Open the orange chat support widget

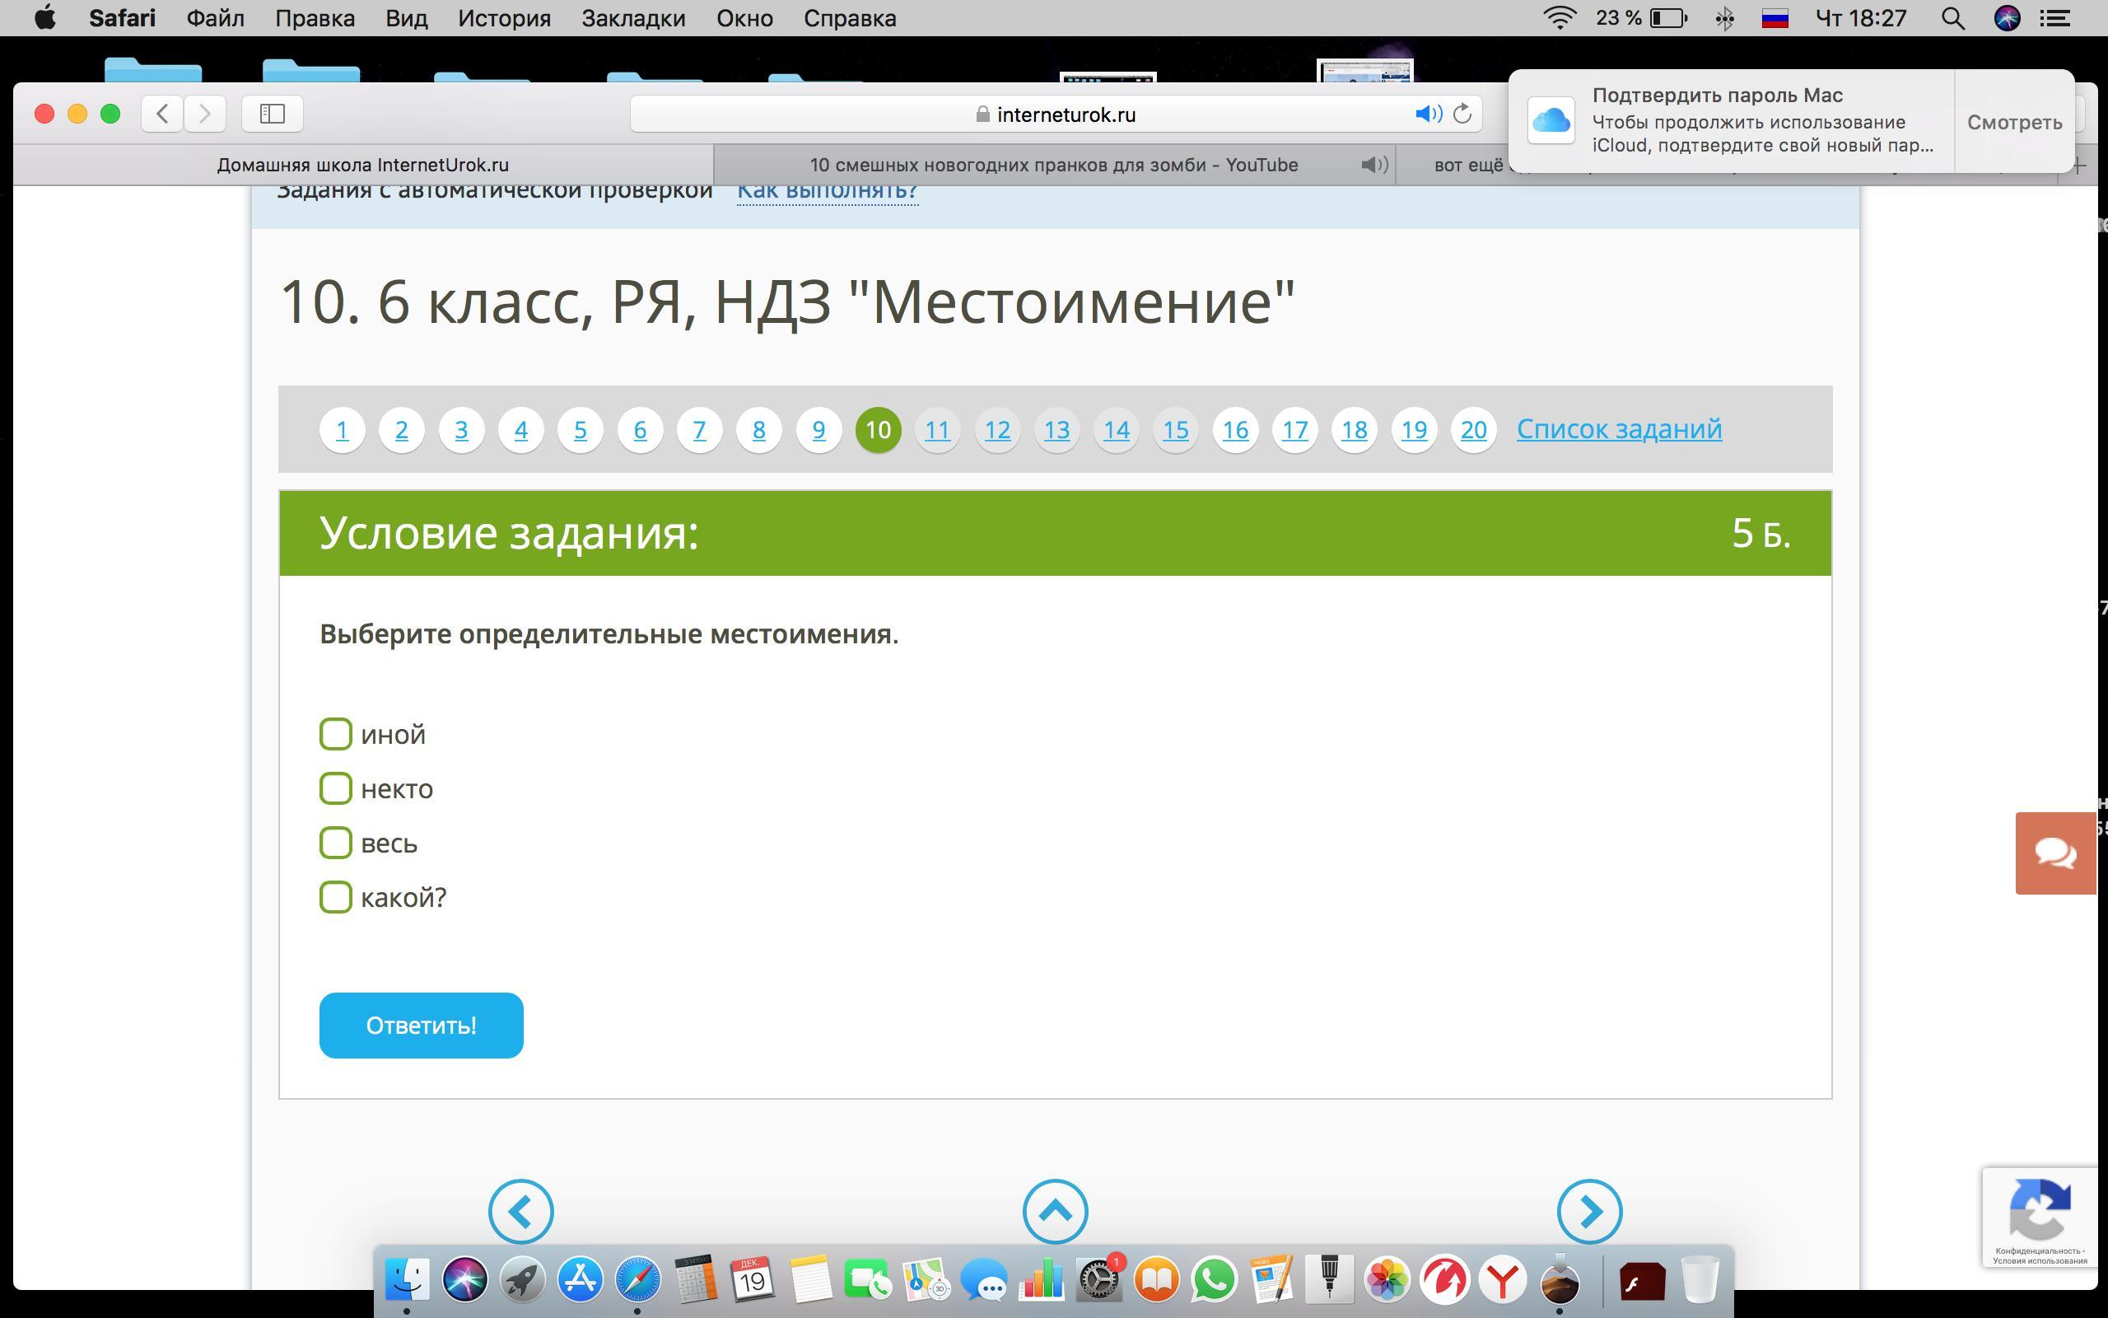pyautogui.click(x=2054, y=853)
